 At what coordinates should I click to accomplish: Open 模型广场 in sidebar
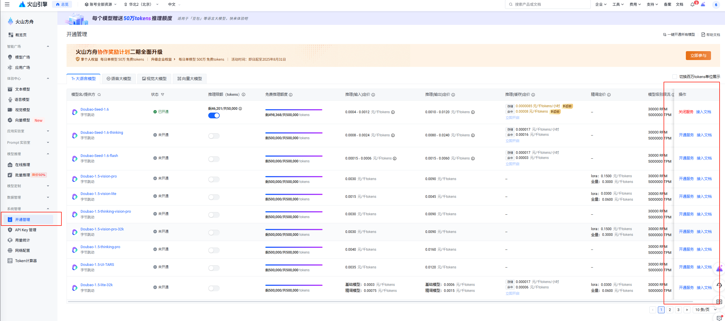coord(22,57)
